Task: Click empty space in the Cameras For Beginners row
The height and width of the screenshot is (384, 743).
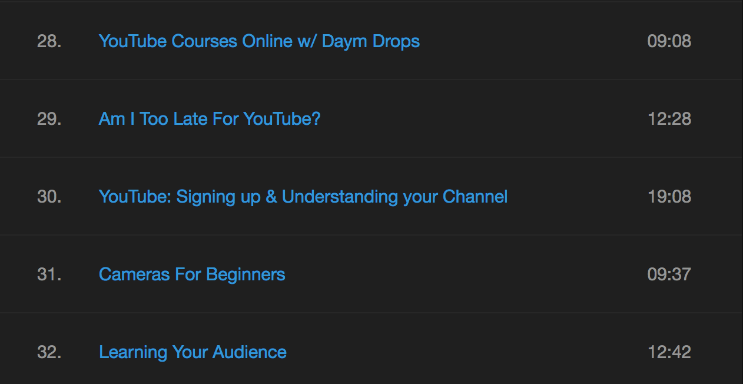Action: click(465, 274)
